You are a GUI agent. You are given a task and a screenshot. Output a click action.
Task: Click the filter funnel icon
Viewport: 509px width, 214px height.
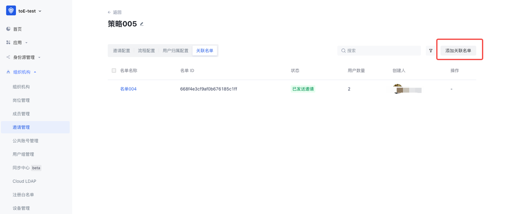click(x=431, y=51)
